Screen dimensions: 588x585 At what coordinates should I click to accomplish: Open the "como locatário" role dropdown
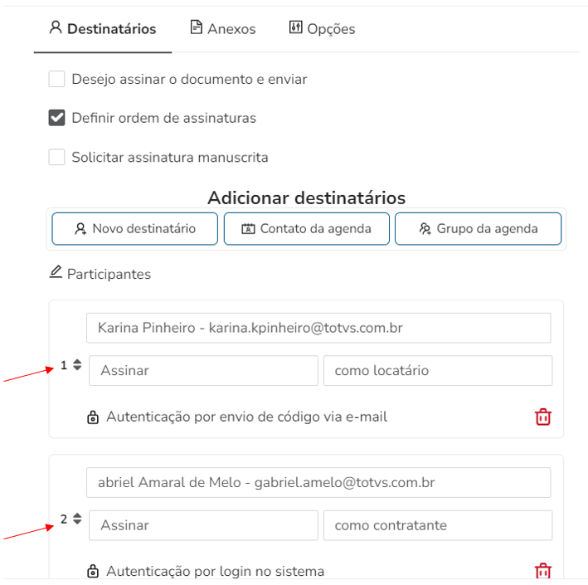[x=437, y=371]
